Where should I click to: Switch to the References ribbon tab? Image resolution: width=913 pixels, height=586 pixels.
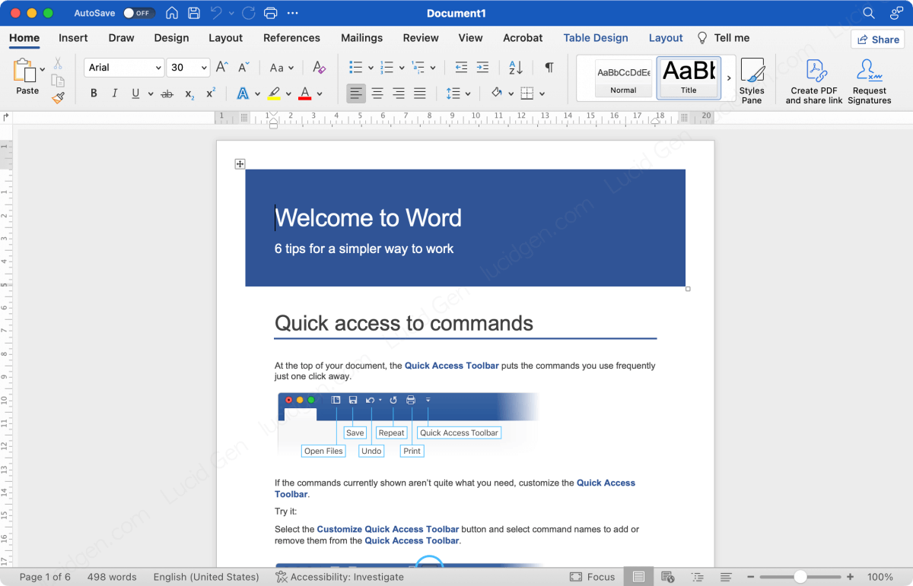pyautogui.click(x=291, y=38)
